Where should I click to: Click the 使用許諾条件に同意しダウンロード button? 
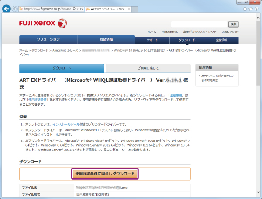[105, 174]
